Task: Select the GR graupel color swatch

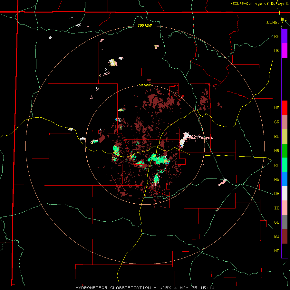Action: tap(285, 122)
